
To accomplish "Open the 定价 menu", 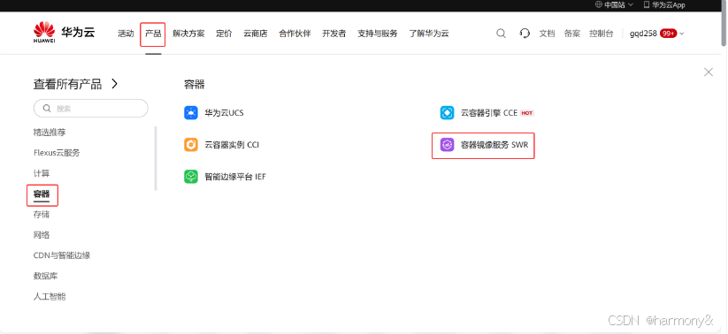I will pyautogui.click(x=224, y=34).
